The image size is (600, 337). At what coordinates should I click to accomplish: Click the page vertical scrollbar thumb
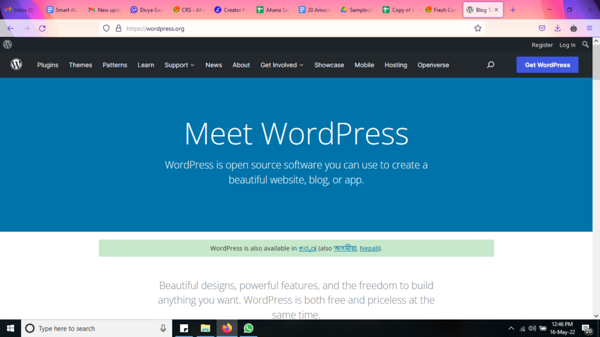pos(596,62)
